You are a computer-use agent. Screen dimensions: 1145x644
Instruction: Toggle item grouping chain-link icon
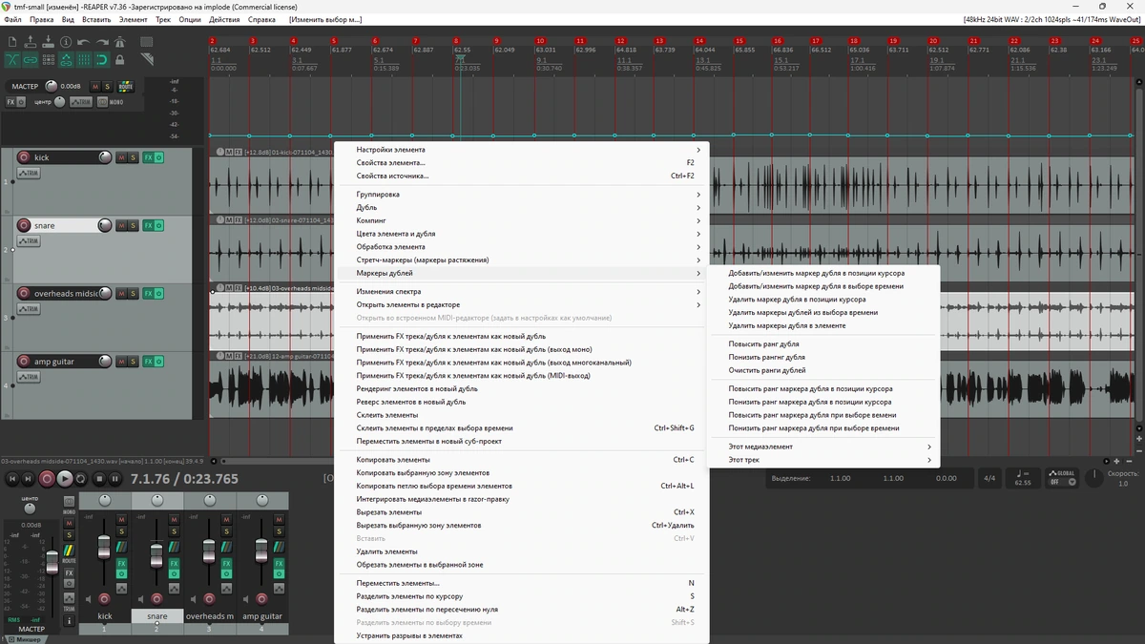click(x=30, y=59)
